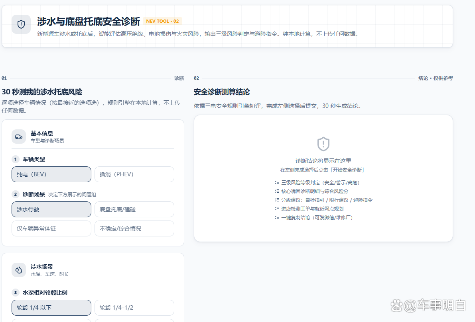This screenshot has width=475, height=322.
Task: Select 插混（PHEV）vehicle type
Action: (x=134, y=174)
